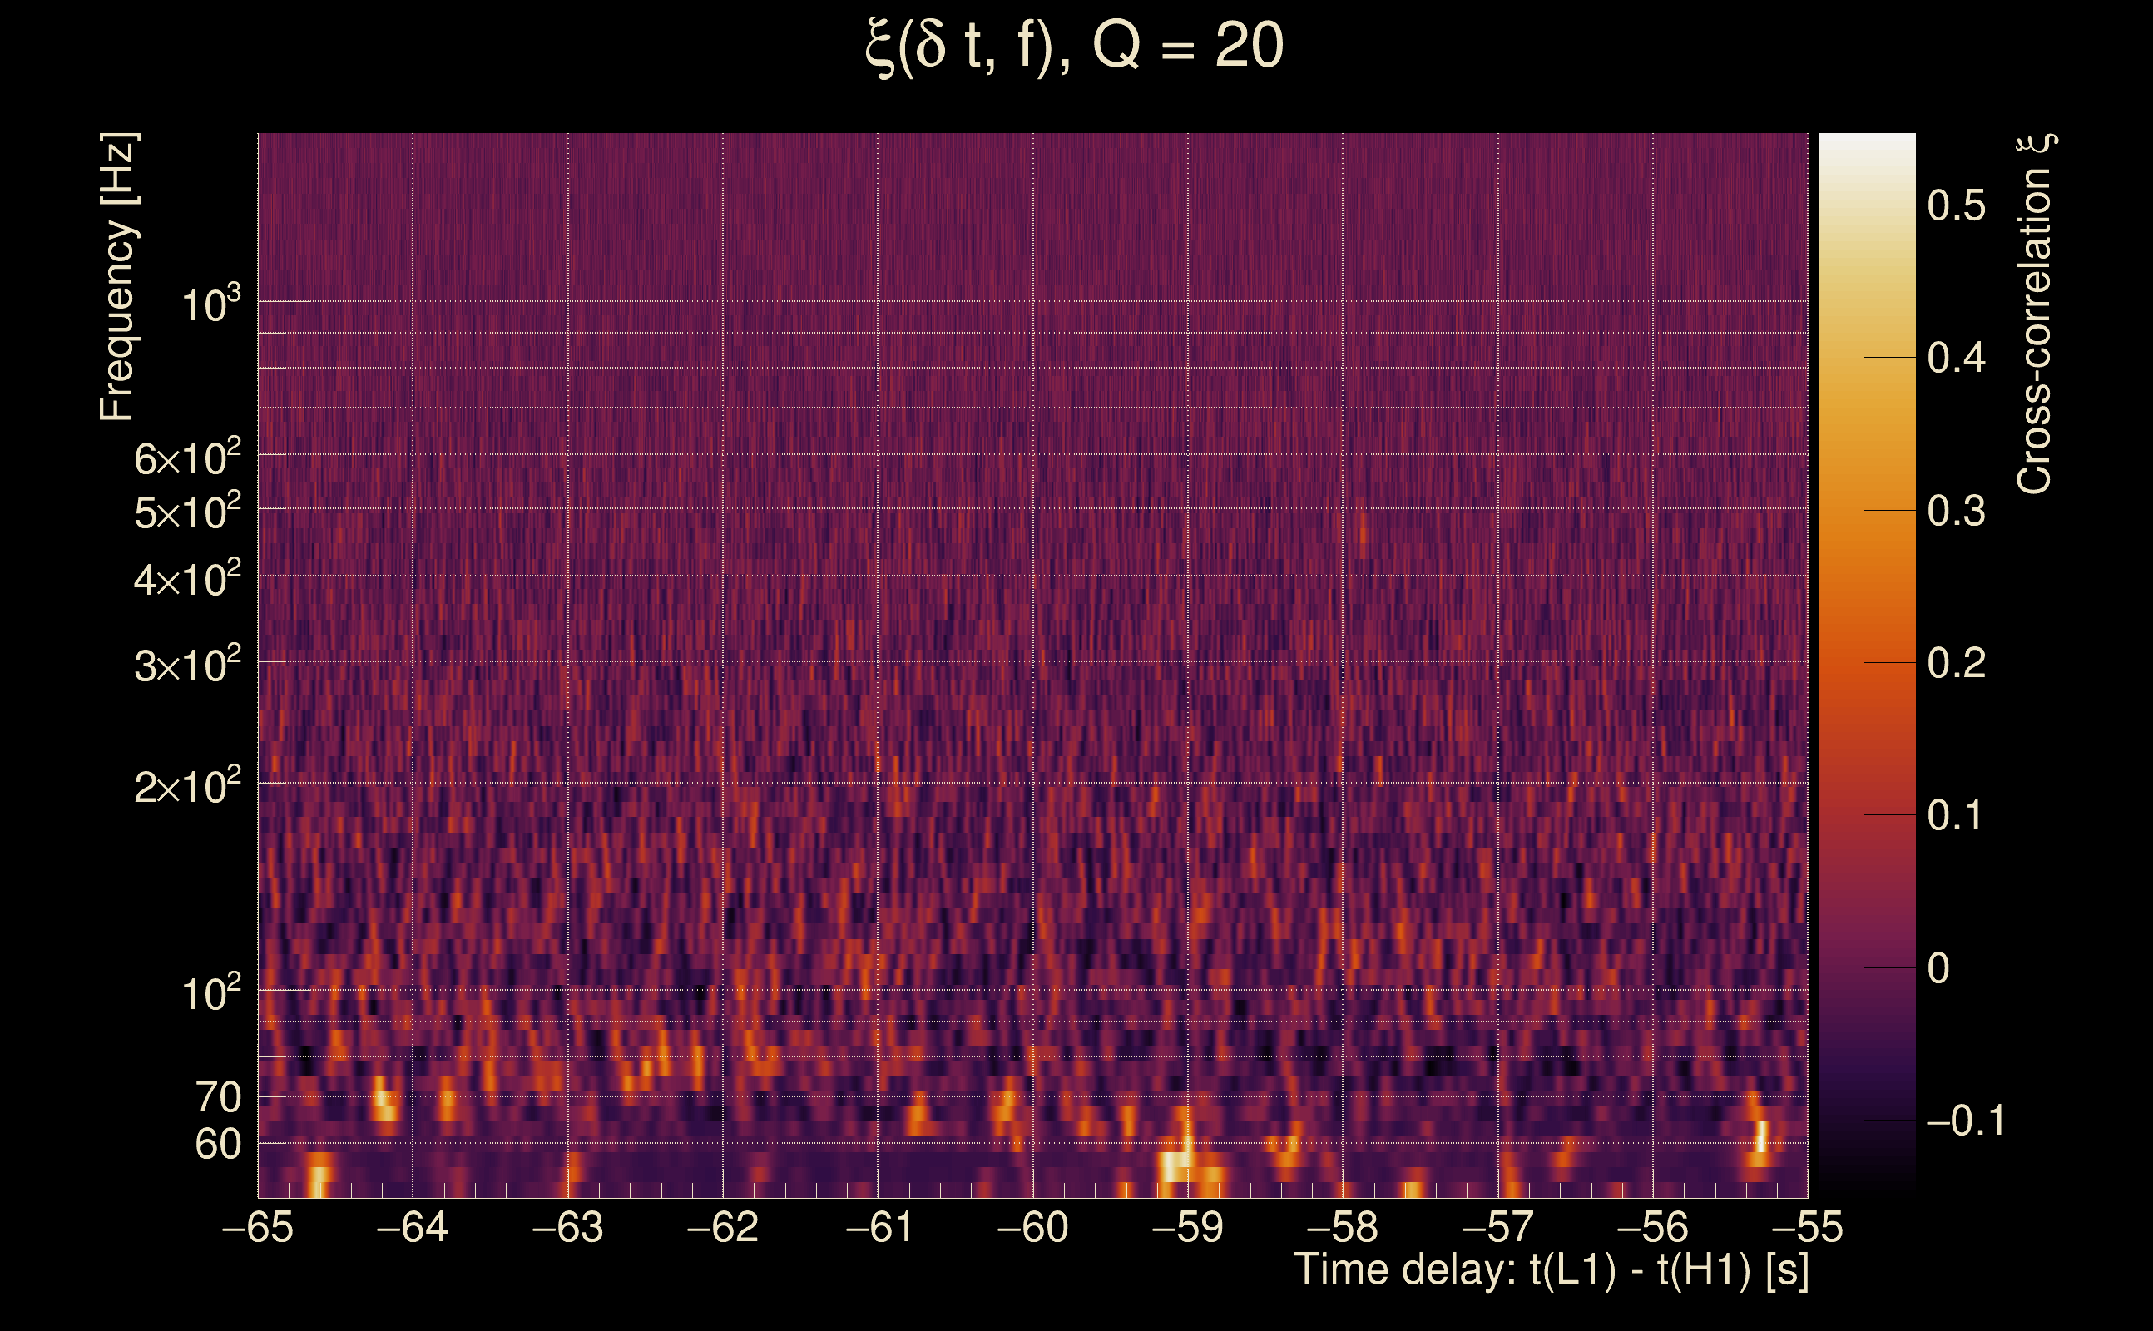Click the 2×10² frequency tick label
The height and width of the screenshot is (1331, 2153).
tap(186, 785)
